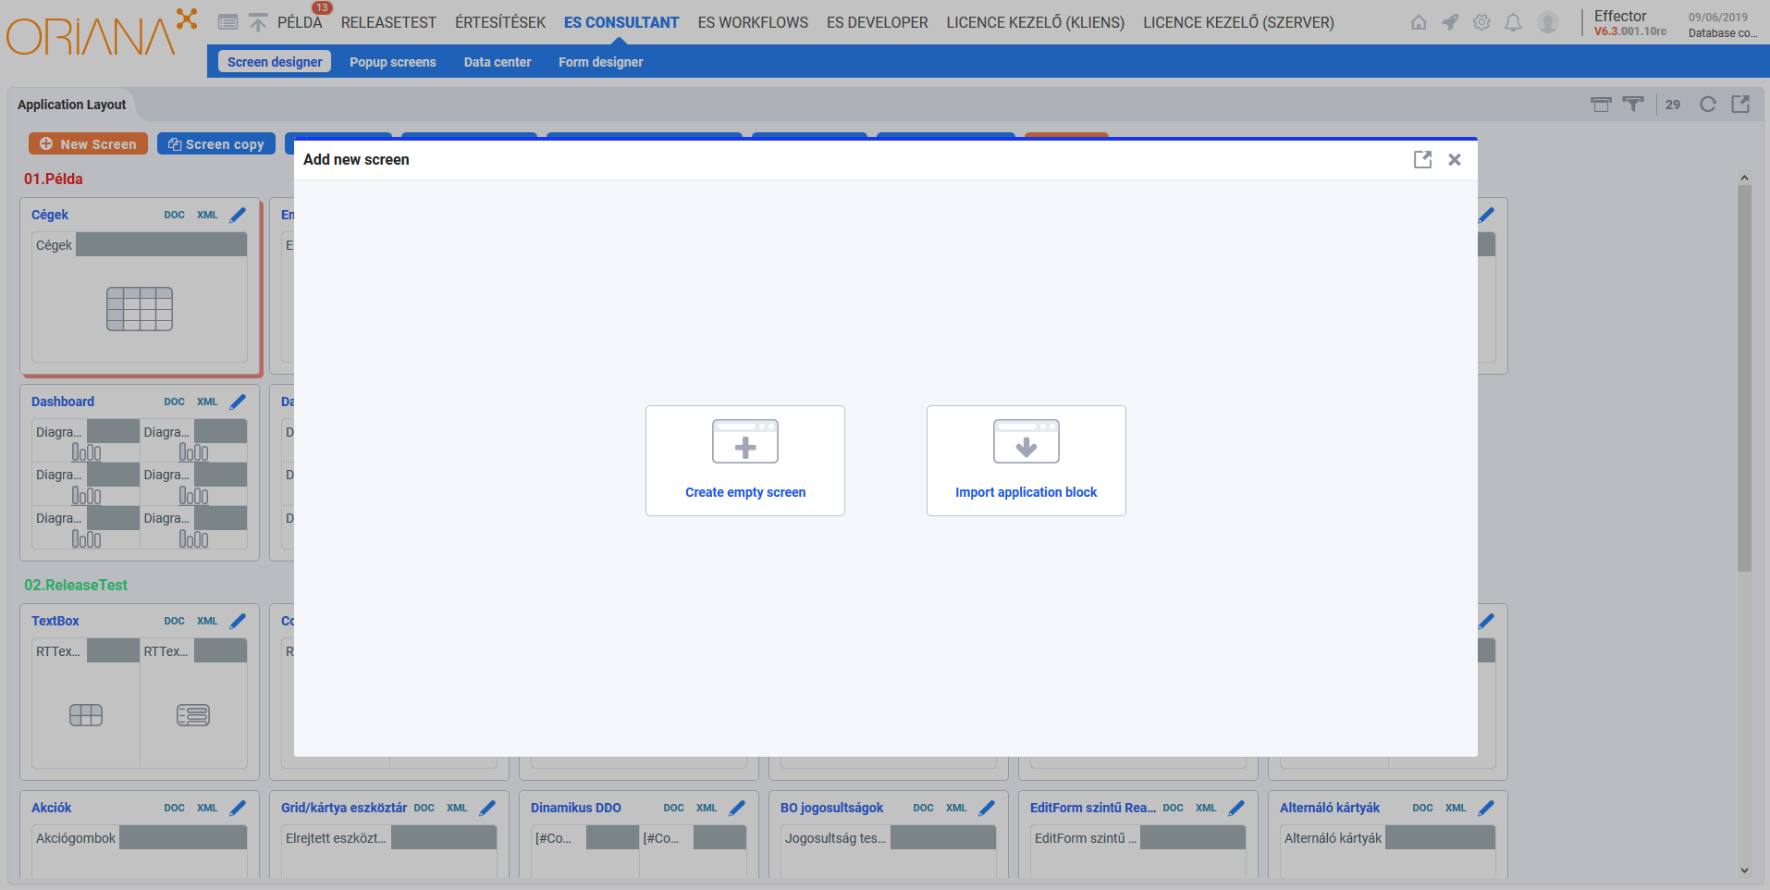Open the ES WORKFLOWS menu
1770x890 pixels.
[x=753, y=22]
